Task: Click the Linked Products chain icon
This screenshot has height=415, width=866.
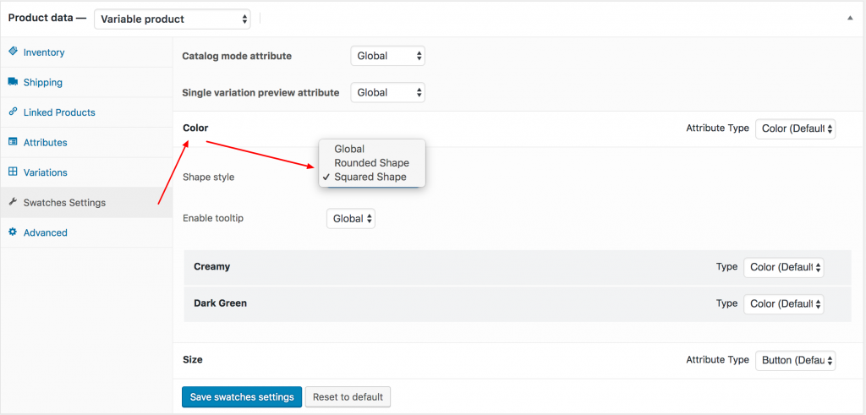Action: (13, 112)
